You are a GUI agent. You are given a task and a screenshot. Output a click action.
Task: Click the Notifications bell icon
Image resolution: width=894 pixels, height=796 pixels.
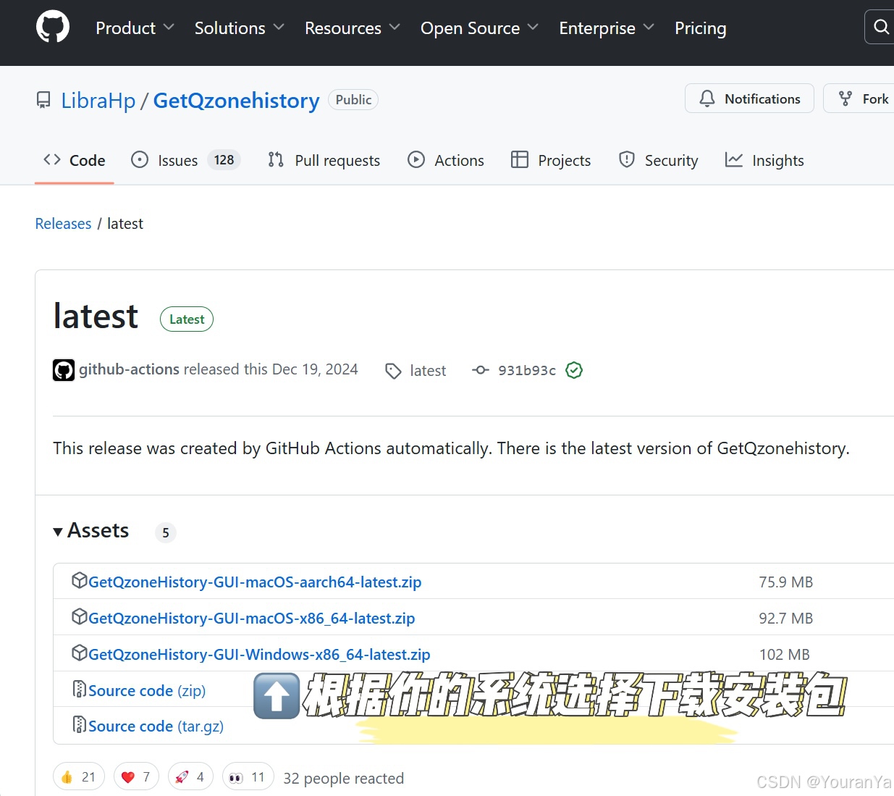click(707, 99)
